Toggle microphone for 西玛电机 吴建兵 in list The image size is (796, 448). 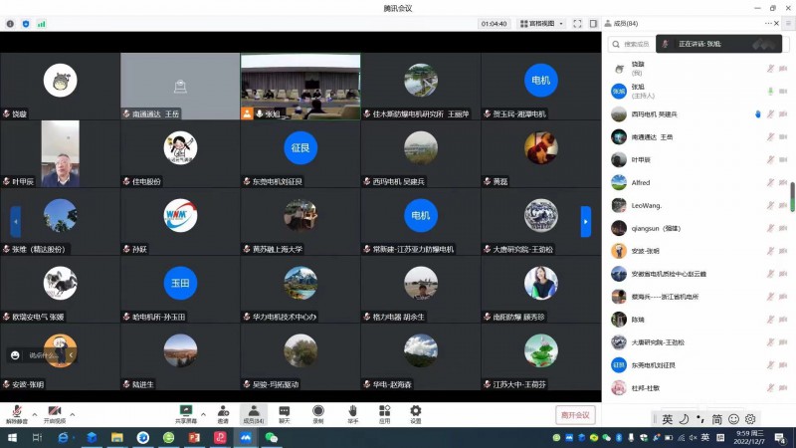coord(770,114)
